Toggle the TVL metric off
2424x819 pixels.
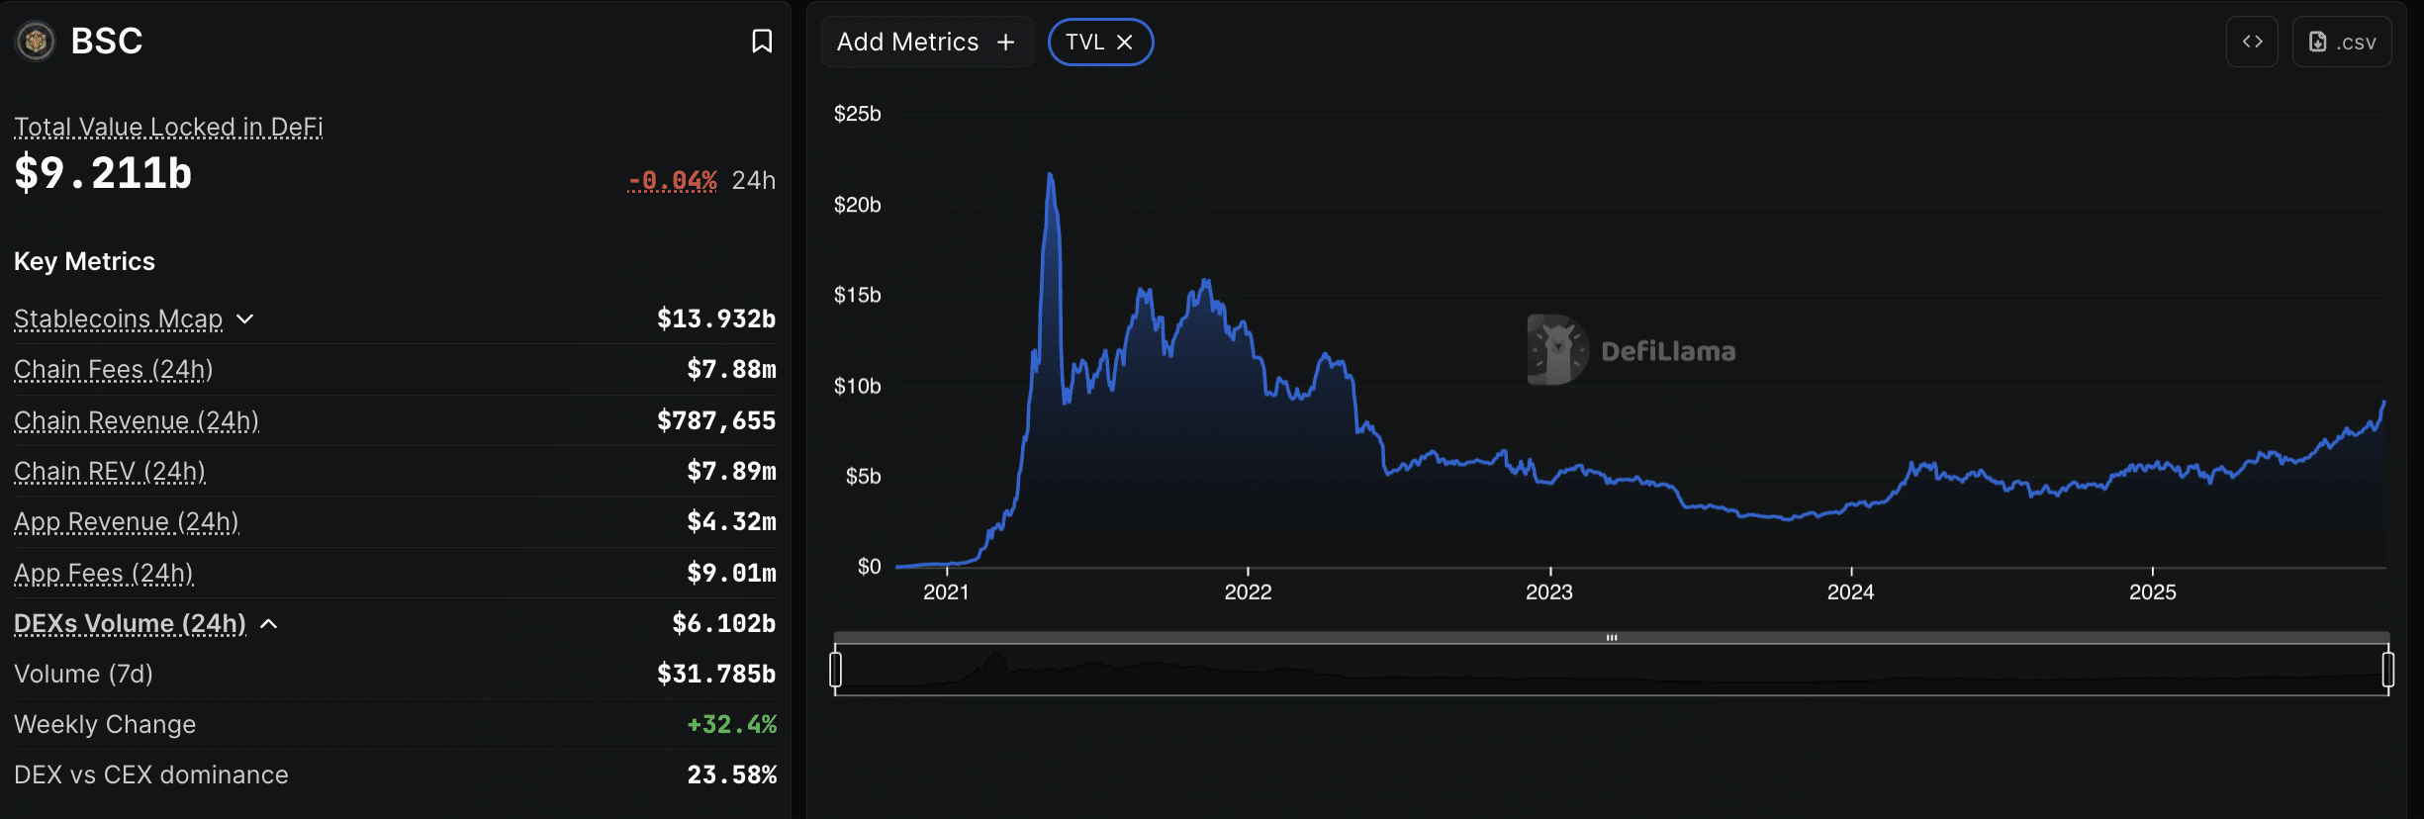1100,42
